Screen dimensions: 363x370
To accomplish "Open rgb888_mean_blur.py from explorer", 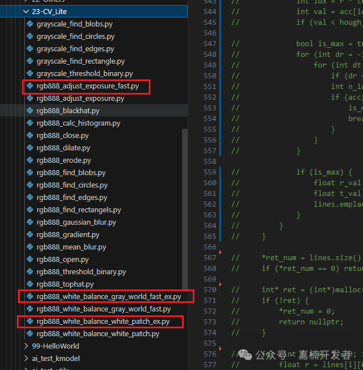I will 71,247.
